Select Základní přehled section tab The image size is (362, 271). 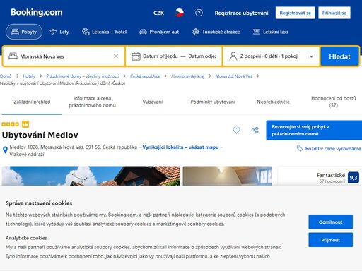[x=32, y=102]
